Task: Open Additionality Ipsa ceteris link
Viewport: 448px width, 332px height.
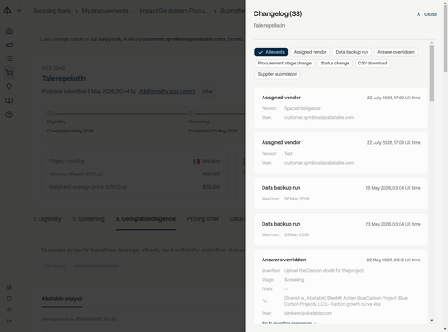Action: tap(168, 91)
